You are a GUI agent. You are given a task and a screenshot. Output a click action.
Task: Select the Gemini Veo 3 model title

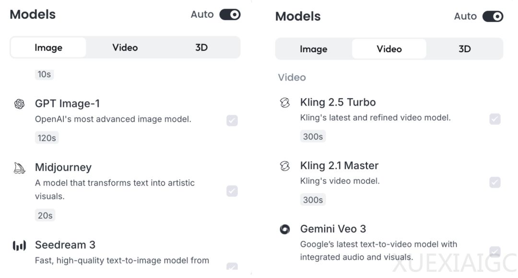click(x=333, y=229)
